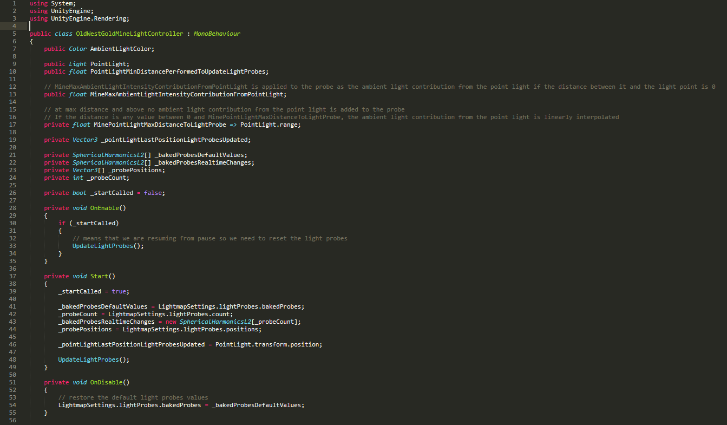Click 'LightmapSettings.lightProbes.positions' on line 44
Viewport: 727px width, 425px height.
pos(190,329)
